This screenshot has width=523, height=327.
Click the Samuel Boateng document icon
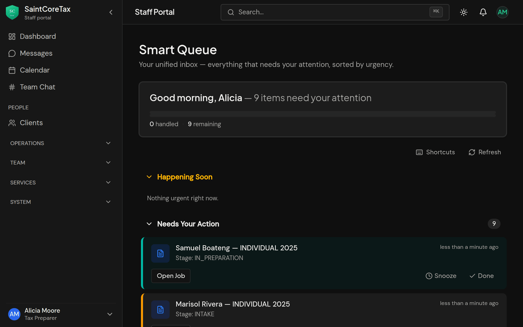click(x=160, y=253)
